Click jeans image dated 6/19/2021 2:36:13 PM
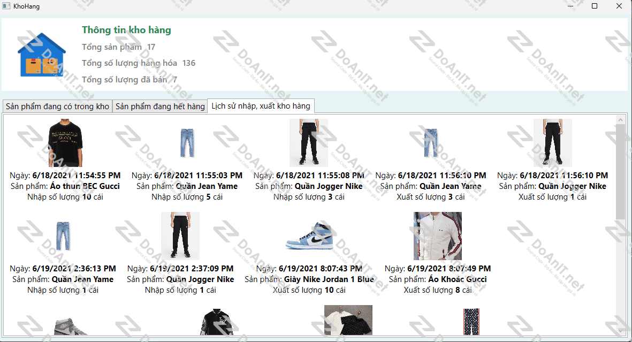This screenshot has width=632, height=342. pyautogui.click(x=63, y=236)
